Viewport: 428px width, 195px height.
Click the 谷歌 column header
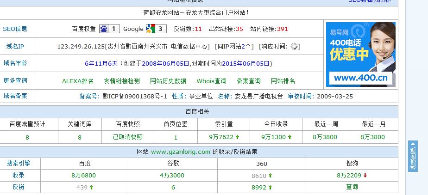(173, 164)
